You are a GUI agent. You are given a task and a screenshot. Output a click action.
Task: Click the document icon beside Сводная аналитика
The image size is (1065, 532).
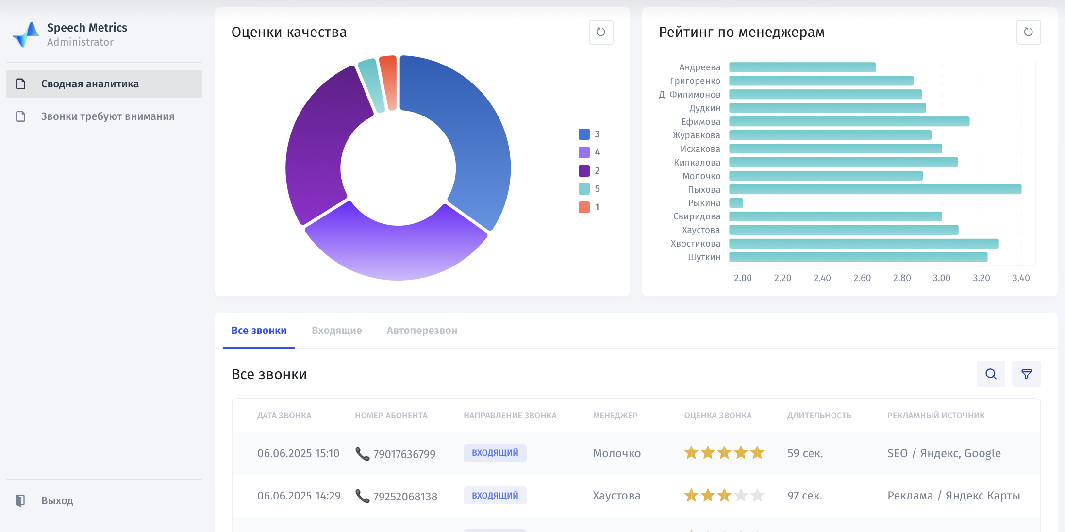coord(20,84)
